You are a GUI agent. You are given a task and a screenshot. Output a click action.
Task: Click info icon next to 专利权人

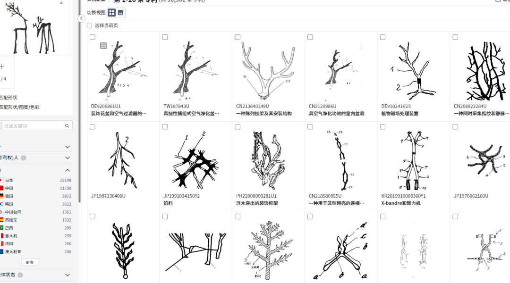pos(24,158)
